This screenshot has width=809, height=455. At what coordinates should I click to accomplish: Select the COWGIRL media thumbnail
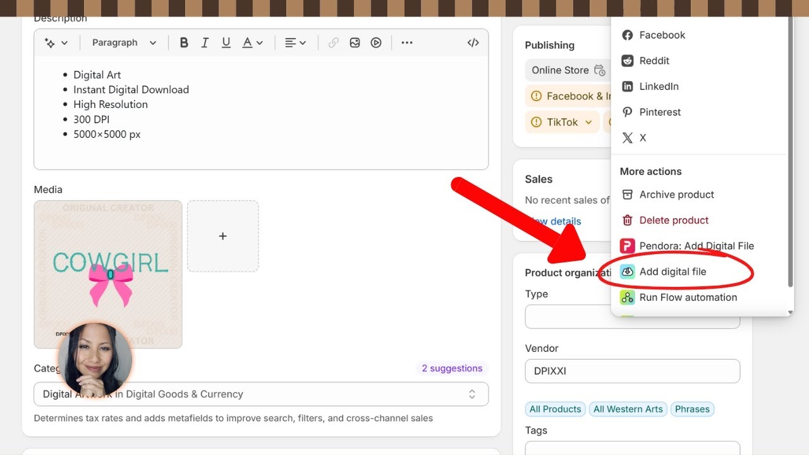[x=108, y=274]
